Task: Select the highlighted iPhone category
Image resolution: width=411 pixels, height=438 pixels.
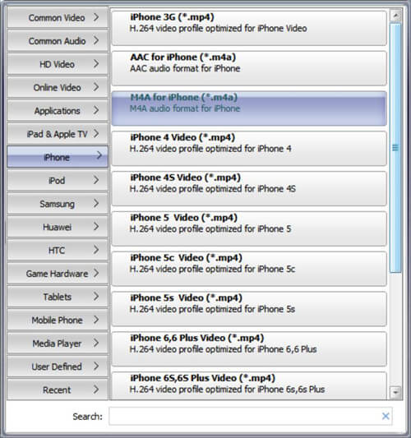Action: [58, 157]
